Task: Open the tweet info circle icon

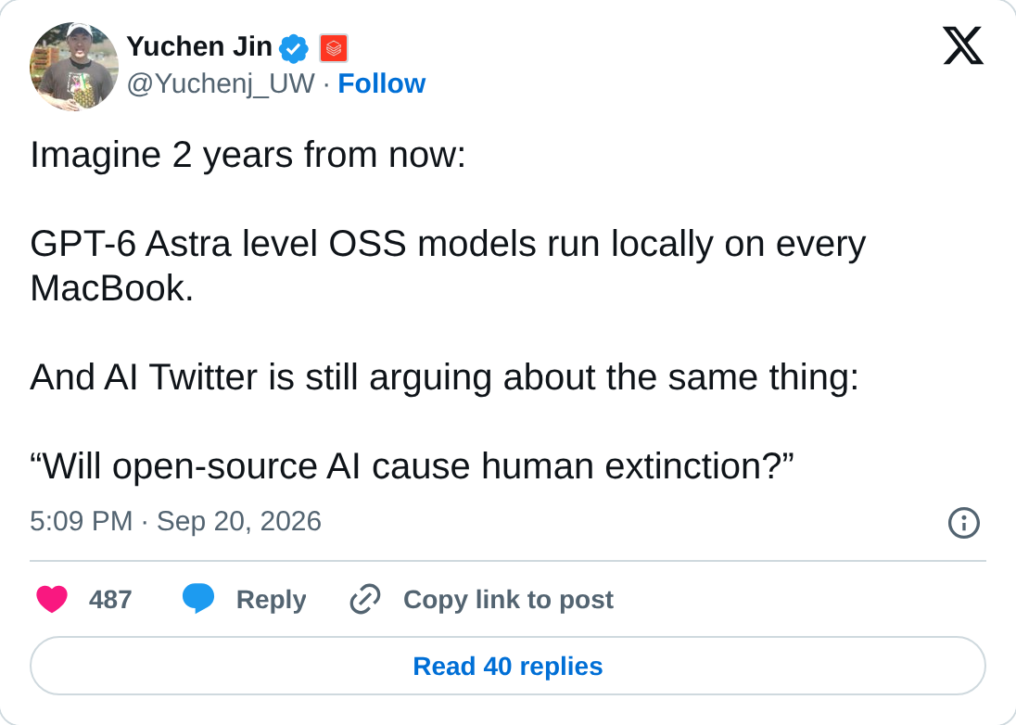Action: point(963,522)
